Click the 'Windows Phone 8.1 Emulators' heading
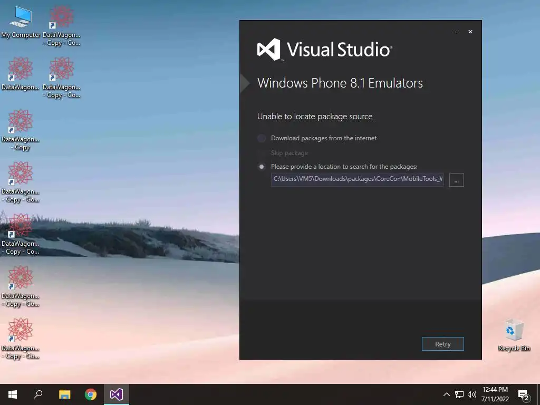The image size is (540, 405). pyautogui.click(x=340, y=83)
